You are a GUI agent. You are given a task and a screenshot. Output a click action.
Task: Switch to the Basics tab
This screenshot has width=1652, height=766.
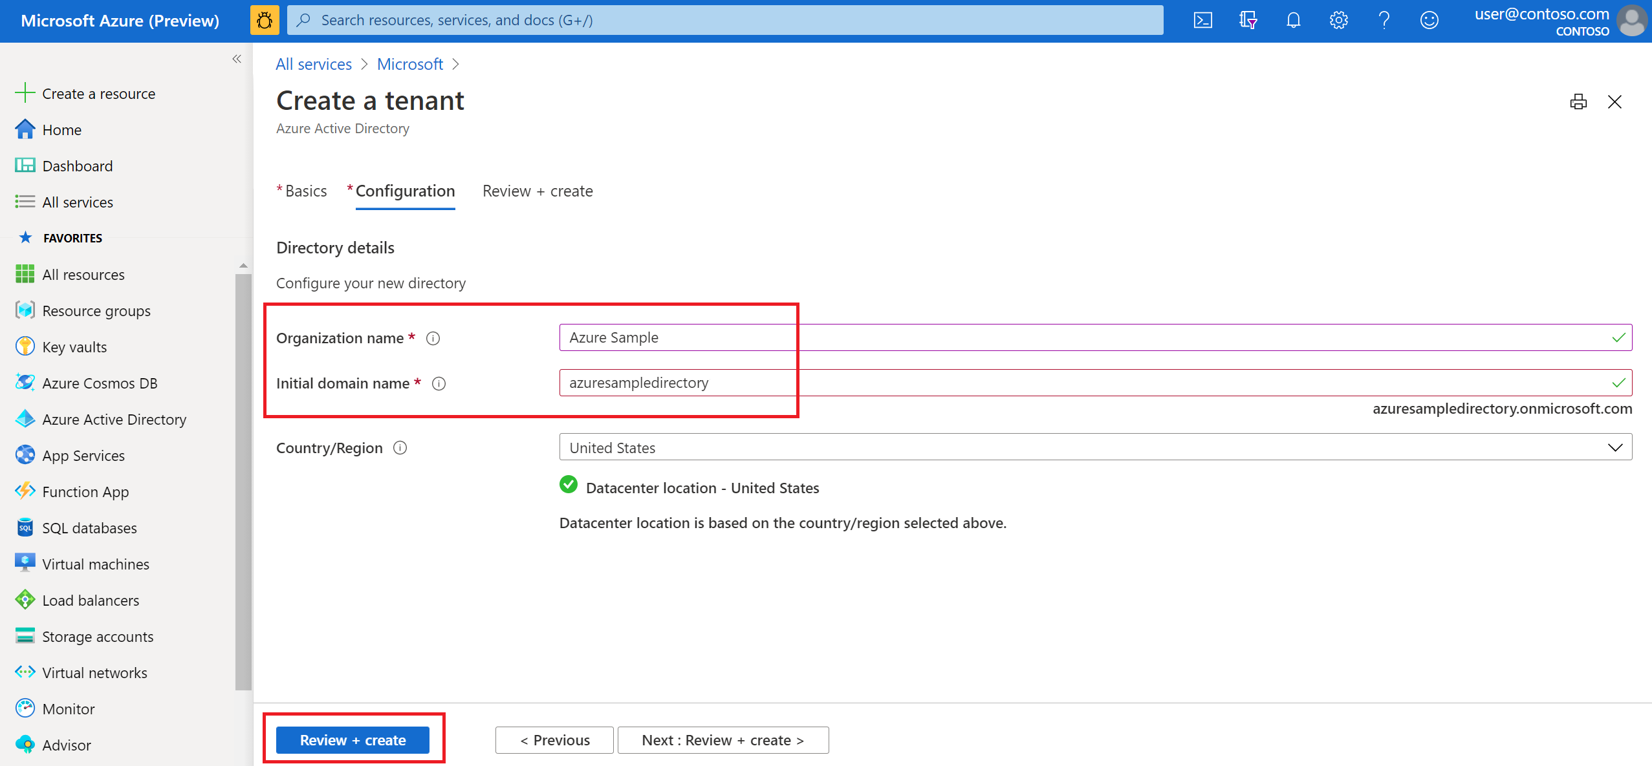[x=305, y=191]
